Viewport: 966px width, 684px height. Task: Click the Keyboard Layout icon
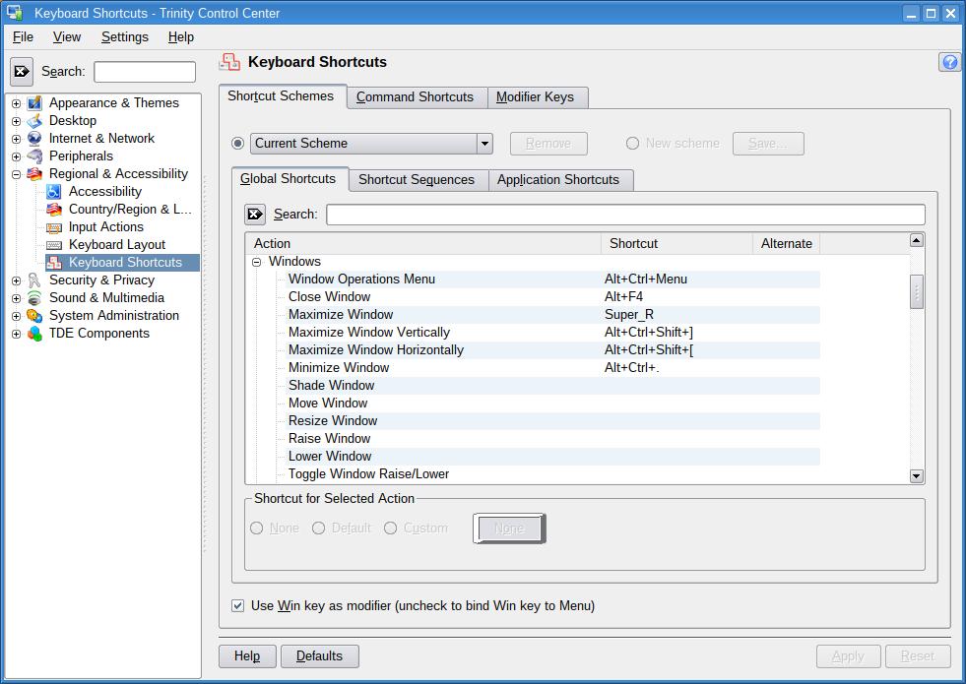[x=54, y=245]
